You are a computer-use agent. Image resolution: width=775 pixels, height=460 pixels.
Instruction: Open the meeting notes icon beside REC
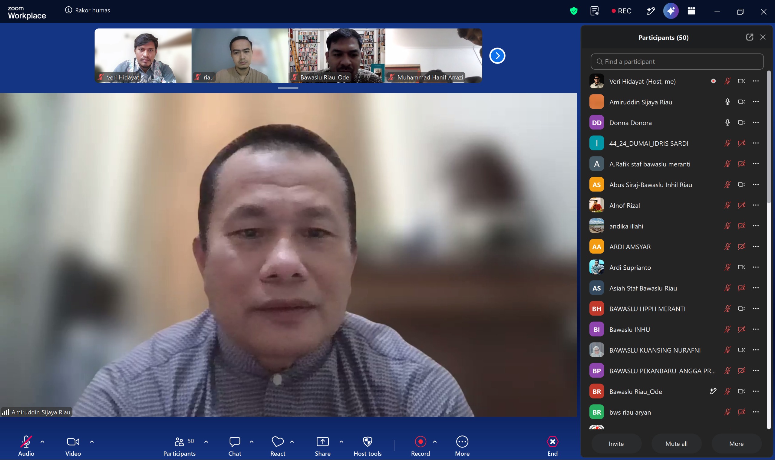595,11
